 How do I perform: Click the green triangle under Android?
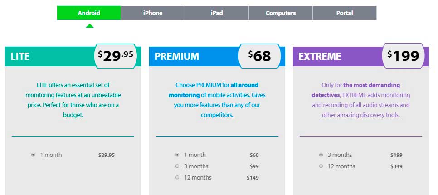[x=90, y=26]
